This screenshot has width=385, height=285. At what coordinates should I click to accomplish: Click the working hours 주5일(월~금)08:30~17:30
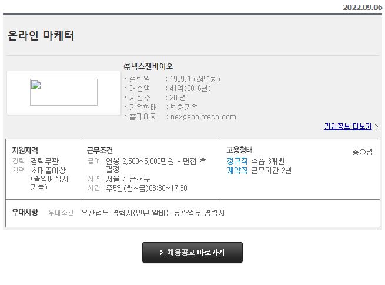coord(146,188)
